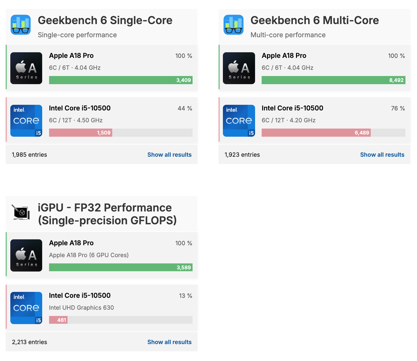Click Apple A-Series chip icon in iGPU section
417x361 pixels.
click(x=26, y=255)
